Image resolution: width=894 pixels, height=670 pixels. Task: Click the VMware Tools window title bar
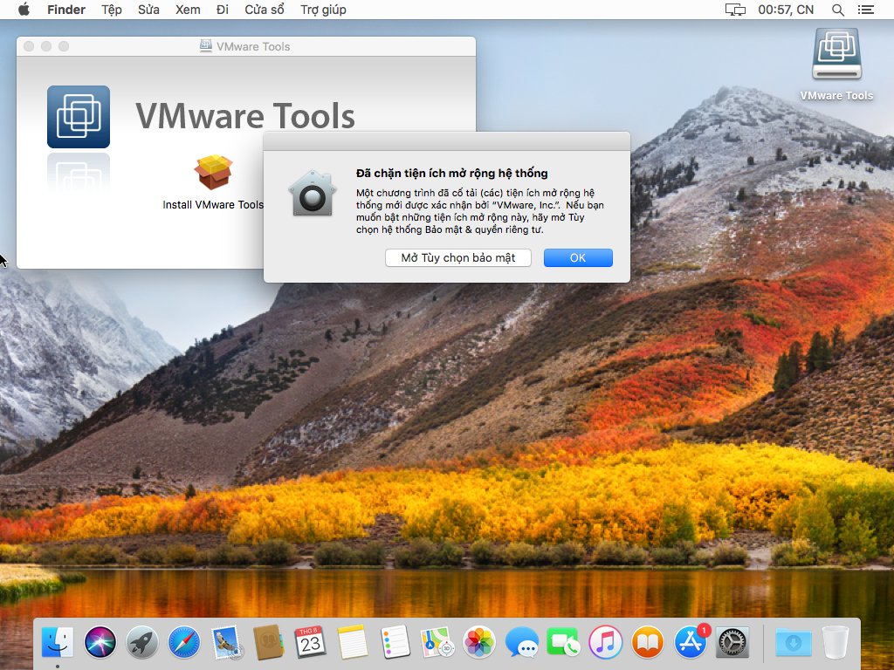245,46
